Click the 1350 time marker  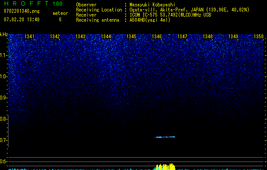pyautogui.click(x=259, y=37)
